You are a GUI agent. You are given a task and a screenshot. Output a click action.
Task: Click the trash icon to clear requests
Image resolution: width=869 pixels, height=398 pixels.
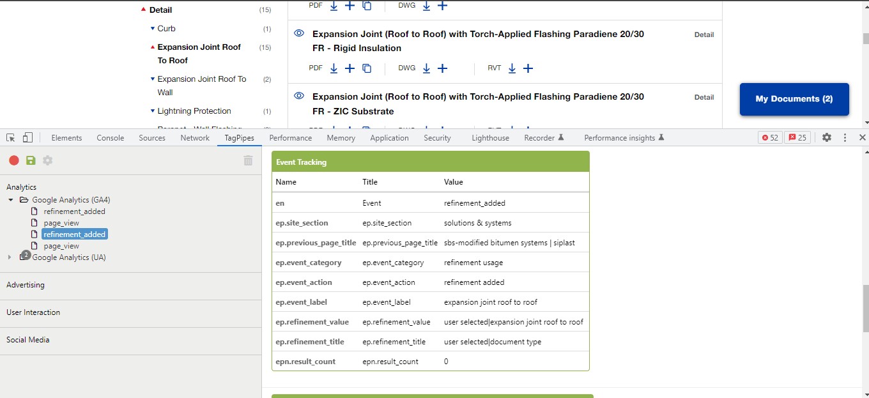click(x=248, y=160)
